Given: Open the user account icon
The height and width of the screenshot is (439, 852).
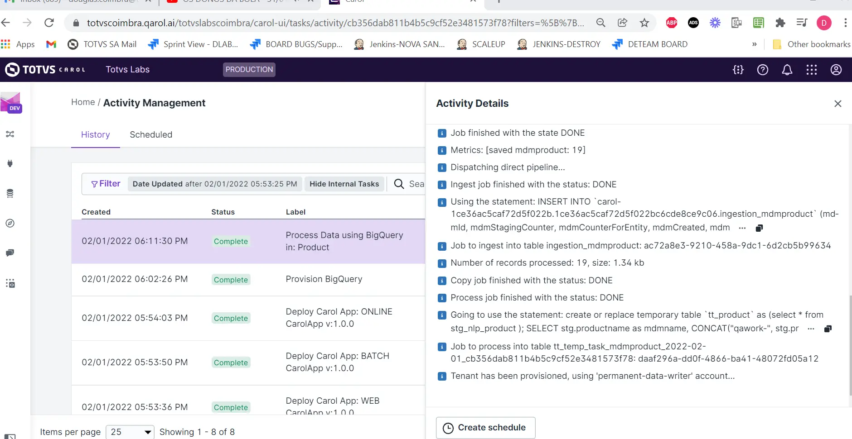Looking at the screenshot, I should coord(836,69).
